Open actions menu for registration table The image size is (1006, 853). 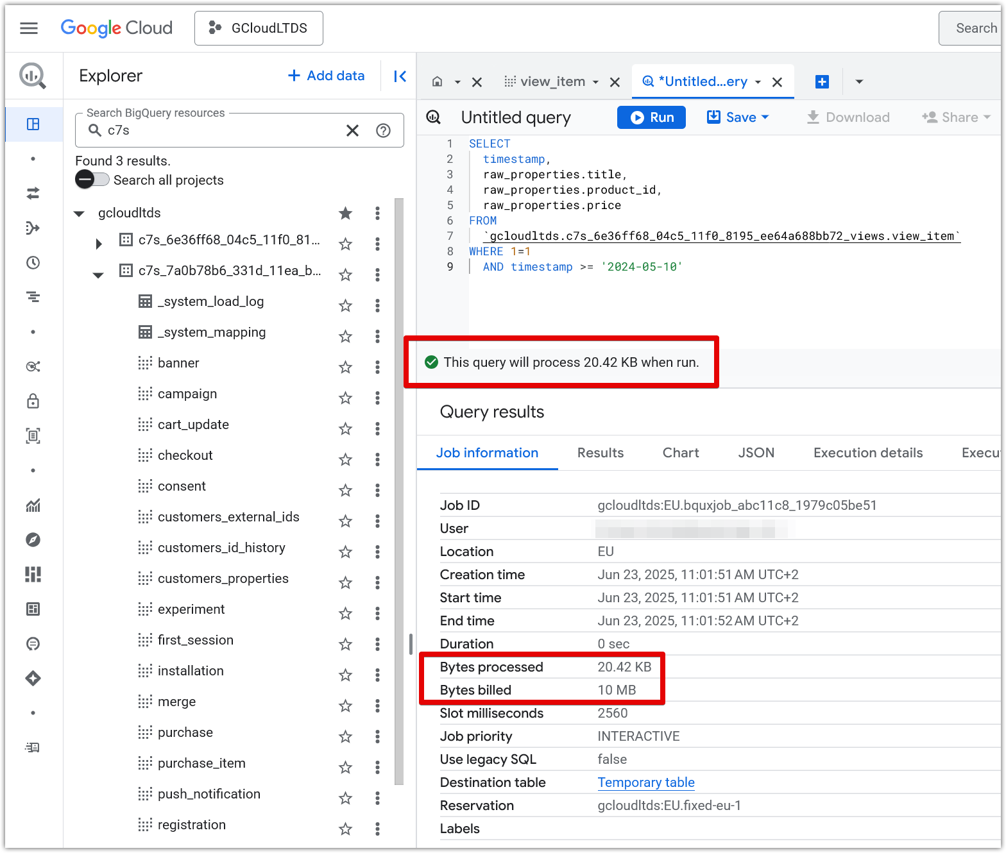click(377, 829)
